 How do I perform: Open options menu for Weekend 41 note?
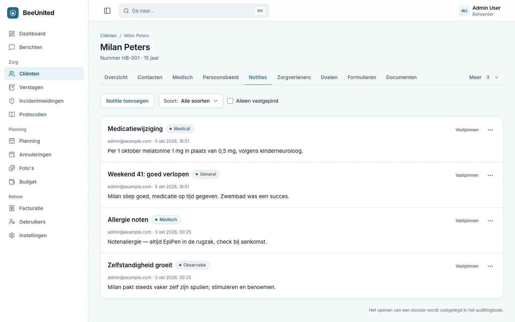[490, 175]
